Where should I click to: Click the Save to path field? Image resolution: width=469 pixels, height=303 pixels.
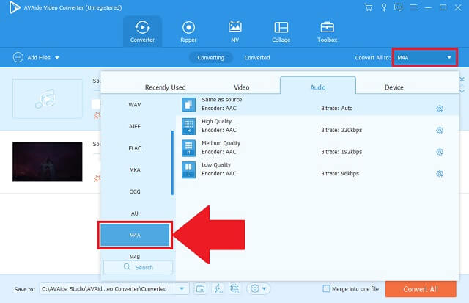107,289
